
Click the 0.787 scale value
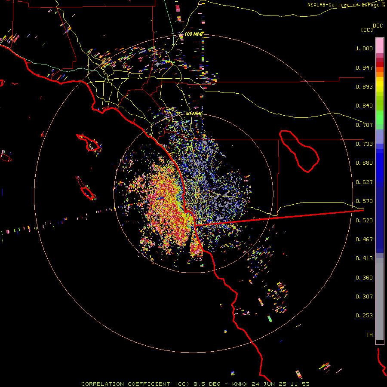point(364,125)
